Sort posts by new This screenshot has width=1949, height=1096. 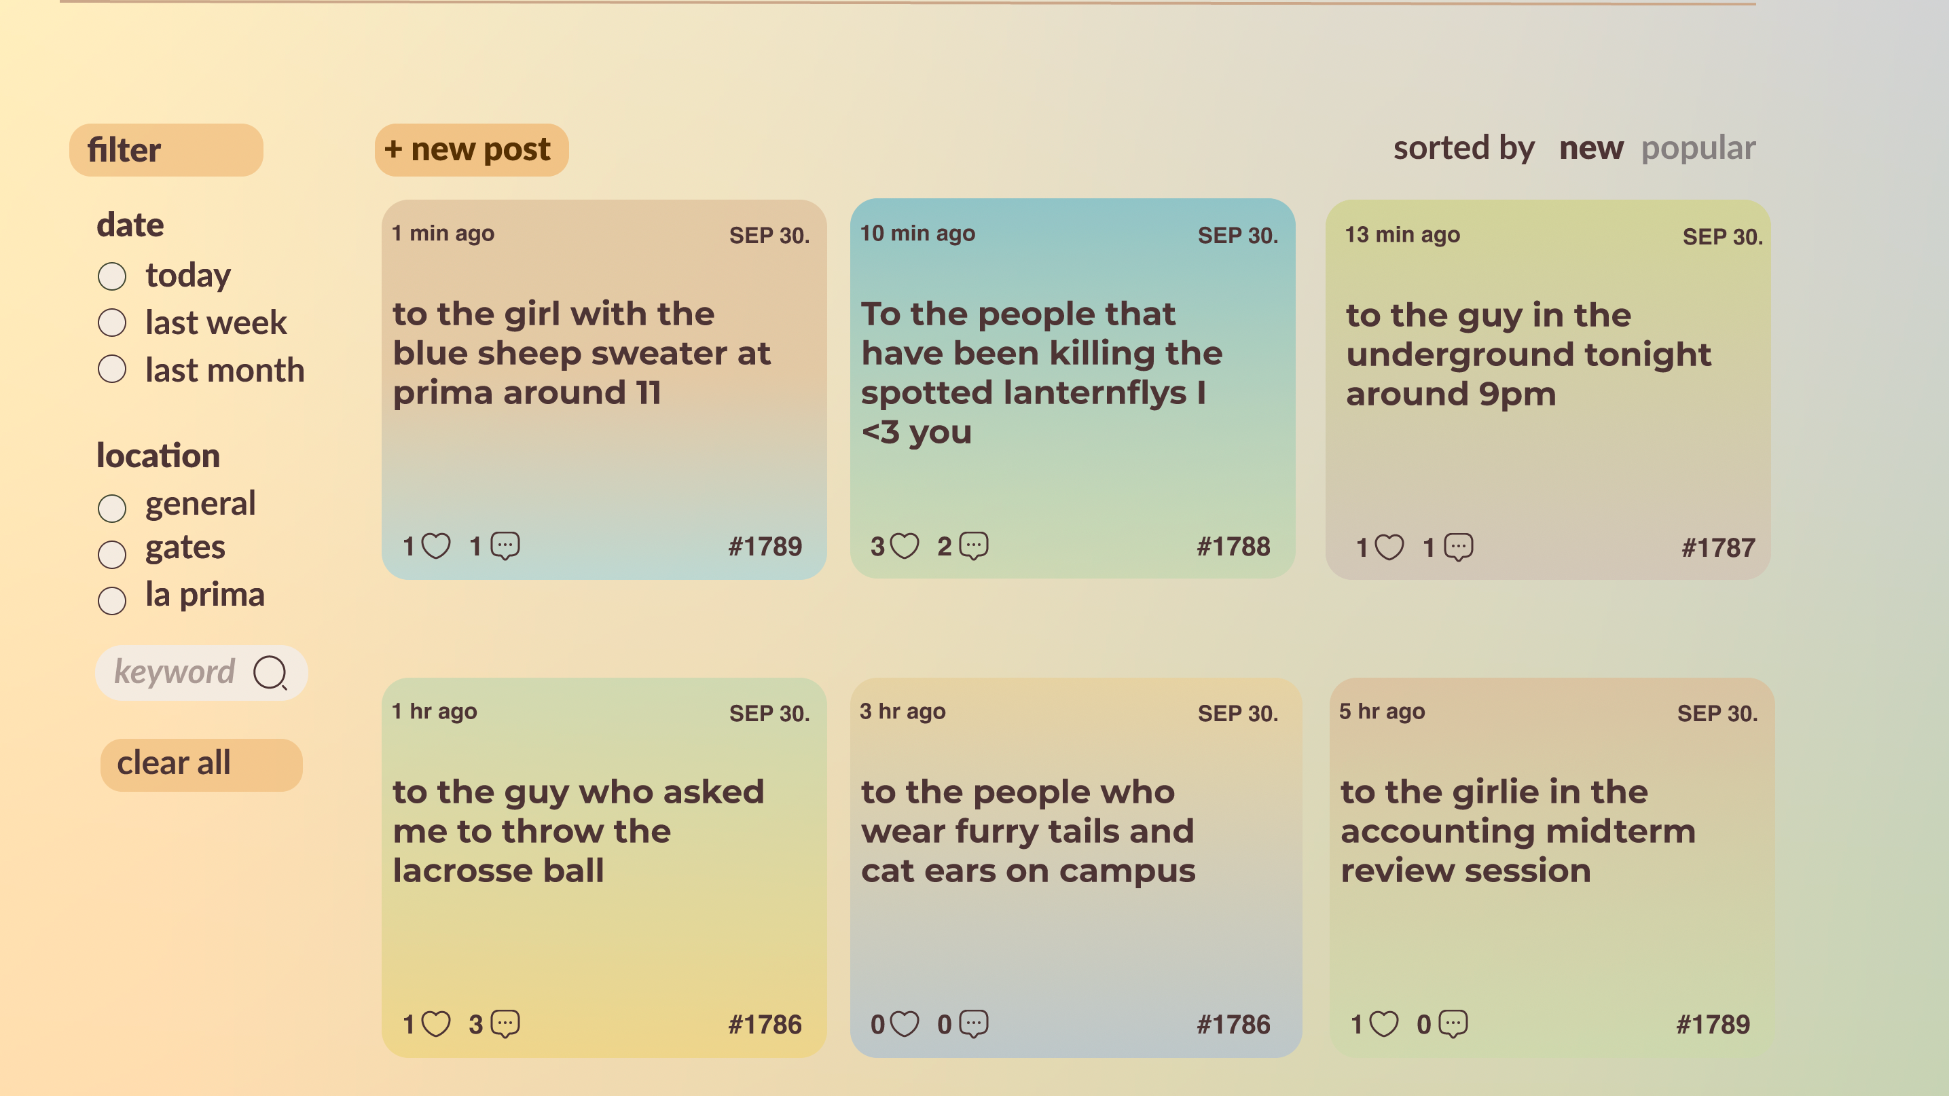point(1590,148)
